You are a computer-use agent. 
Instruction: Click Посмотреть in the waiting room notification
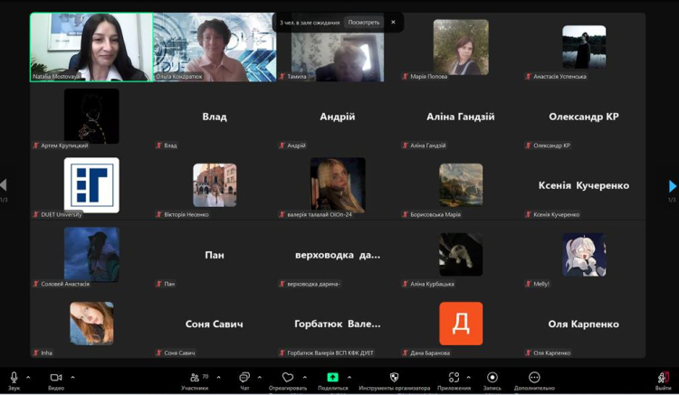tap(365, 23)
